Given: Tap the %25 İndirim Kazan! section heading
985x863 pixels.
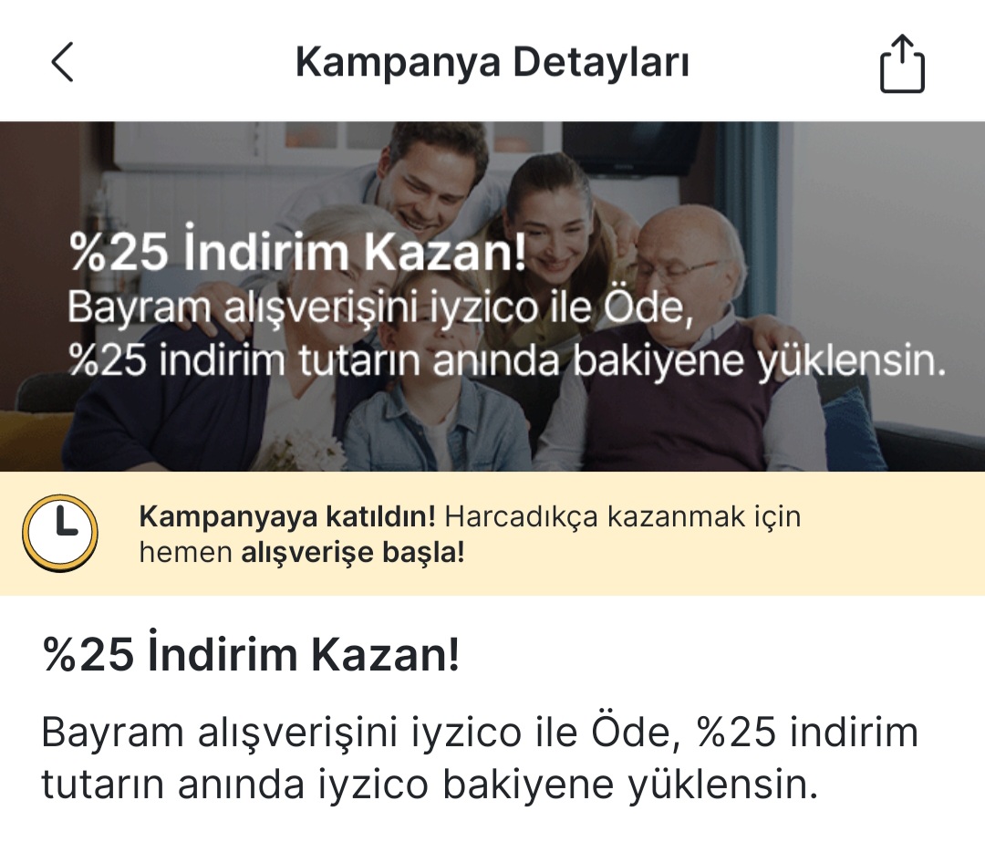Looking at the screenshot, I should tap(251, 654).
